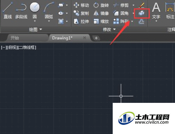Click the Explode icon in Modify panel
This screenshot has height=134, width=175.
pos(141,13)
